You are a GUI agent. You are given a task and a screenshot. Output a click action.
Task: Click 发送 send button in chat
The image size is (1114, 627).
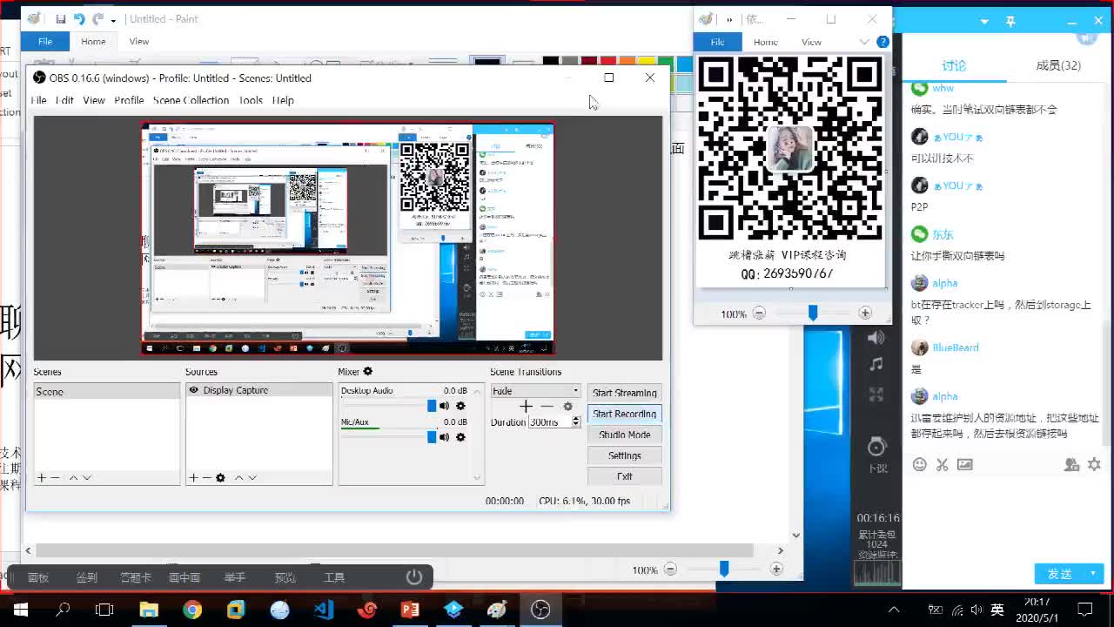click(1059, 574)
